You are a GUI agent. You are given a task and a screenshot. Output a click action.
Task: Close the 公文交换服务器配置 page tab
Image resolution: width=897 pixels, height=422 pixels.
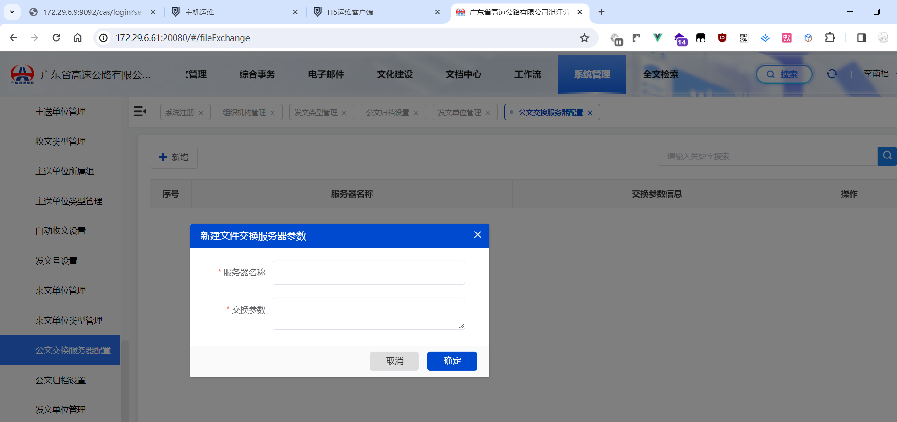point(590,113)
